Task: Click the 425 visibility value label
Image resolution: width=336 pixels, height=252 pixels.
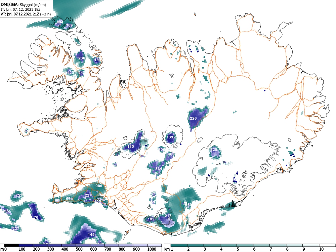Action: [x=71, y=73]
